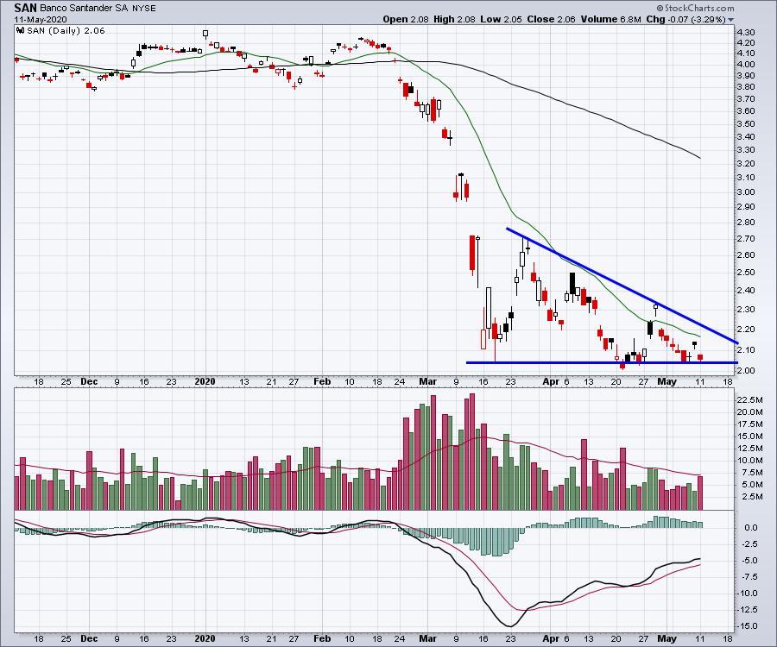Select the Banco Santander SA company name

[x=89, y=8]
